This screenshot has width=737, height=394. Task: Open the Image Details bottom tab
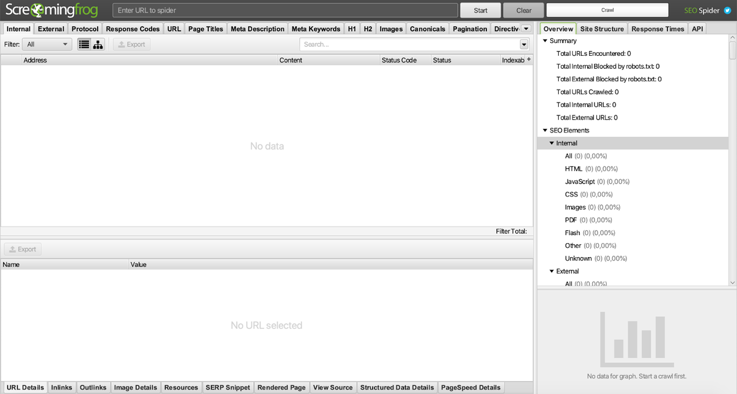(136, 387)
